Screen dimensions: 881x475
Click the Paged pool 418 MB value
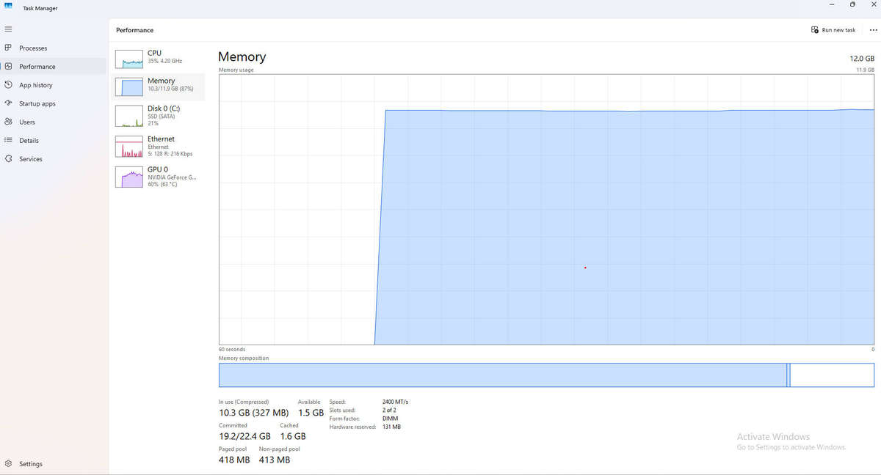coord(234,460)
